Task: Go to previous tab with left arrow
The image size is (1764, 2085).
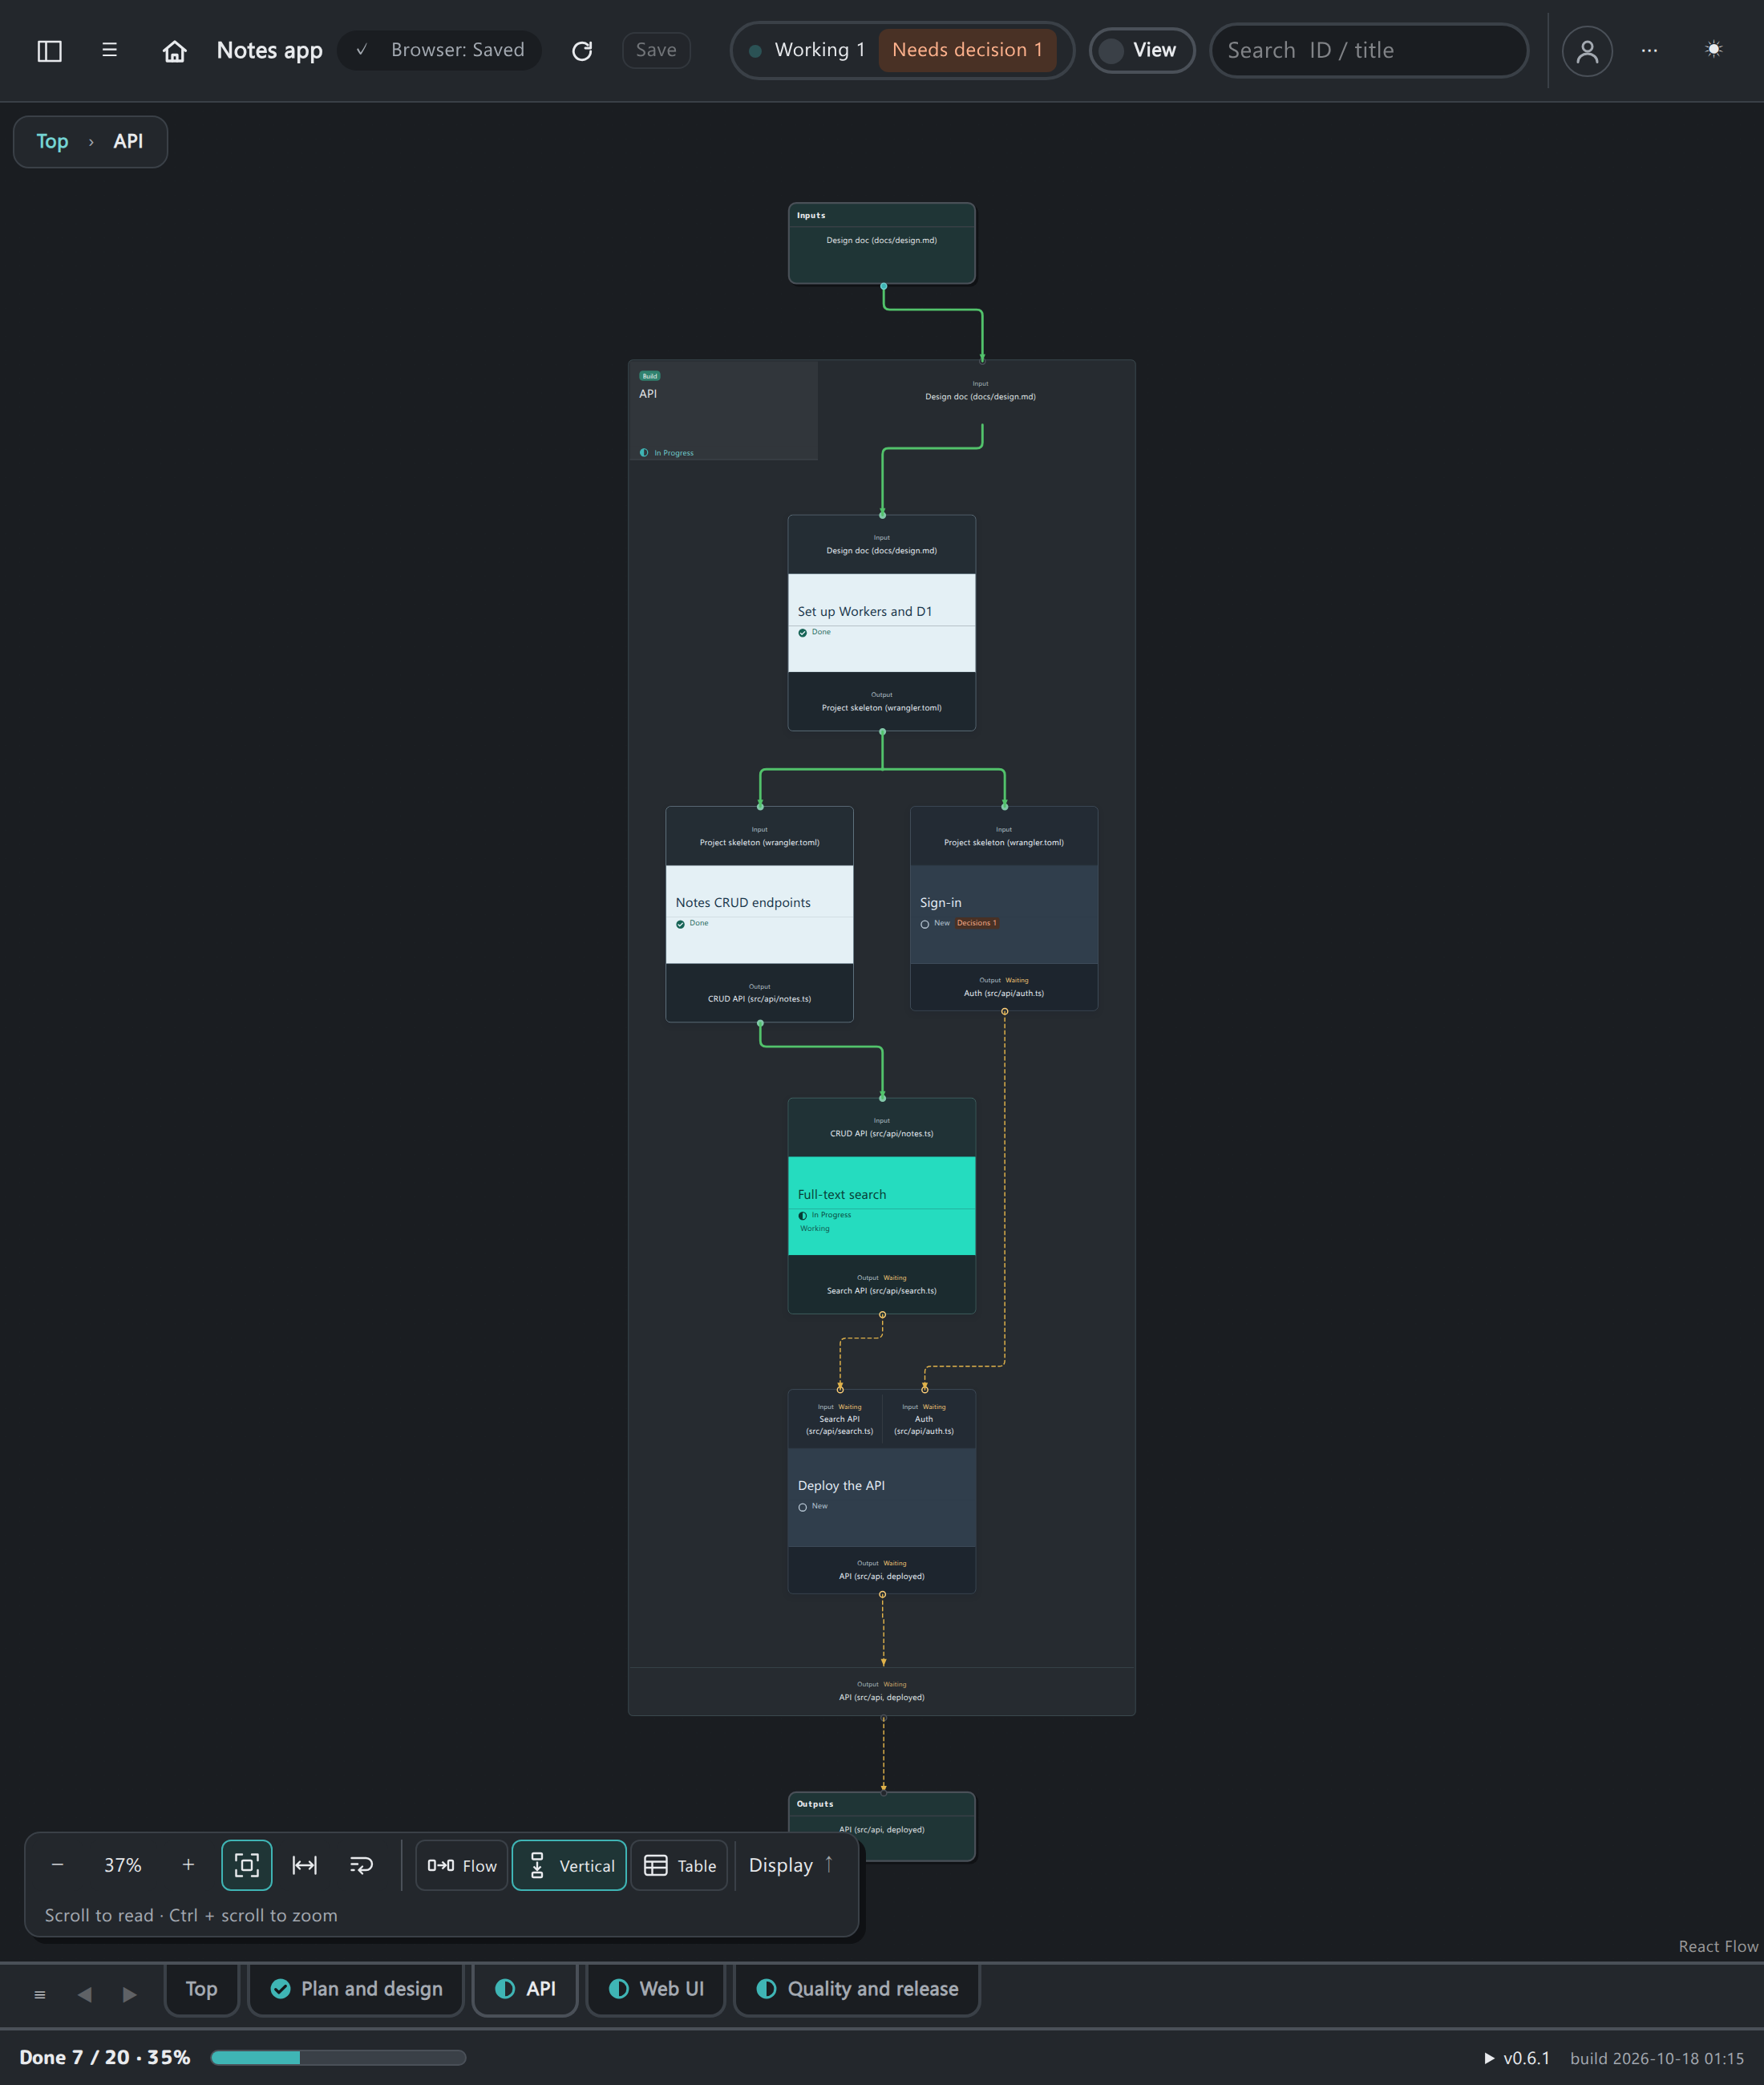Action: (85, 1994)
